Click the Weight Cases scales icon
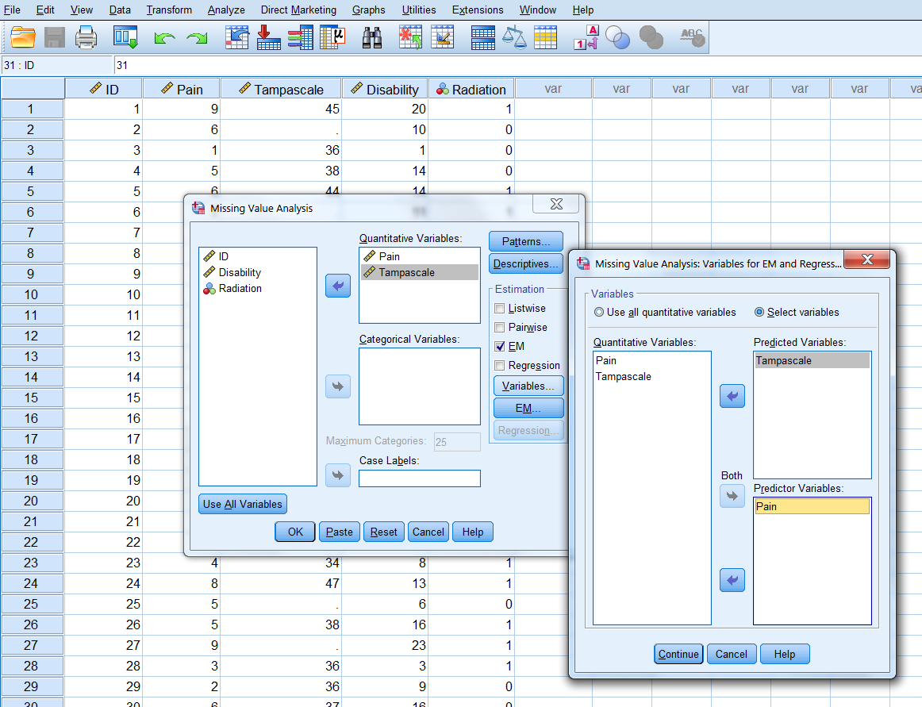 click(515, 37)
